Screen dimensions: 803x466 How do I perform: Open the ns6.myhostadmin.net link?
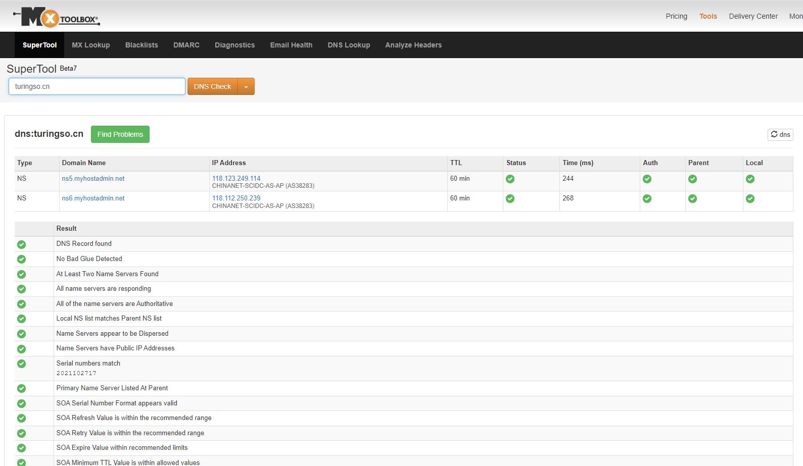point(93,198)
